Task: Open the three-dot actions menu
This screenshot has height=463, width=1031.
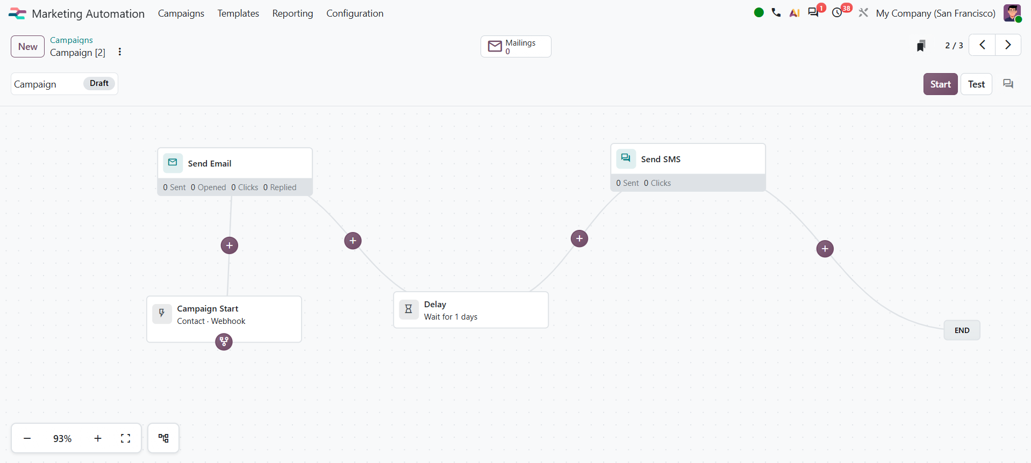Action: coord(120,52)
